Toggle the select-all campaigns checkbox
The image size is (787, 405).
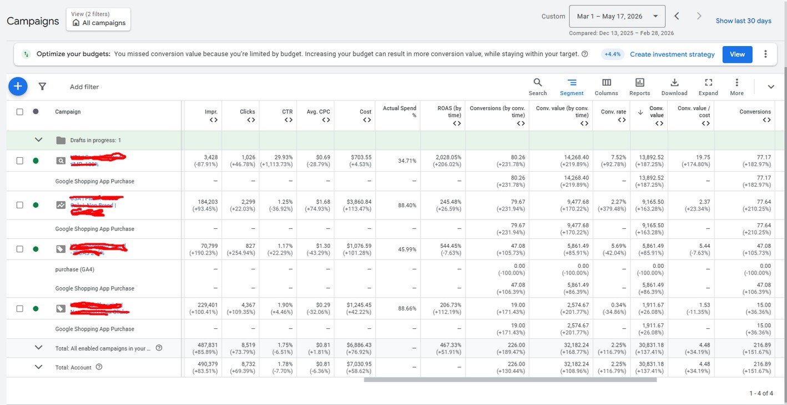click(x=20, y=112)
